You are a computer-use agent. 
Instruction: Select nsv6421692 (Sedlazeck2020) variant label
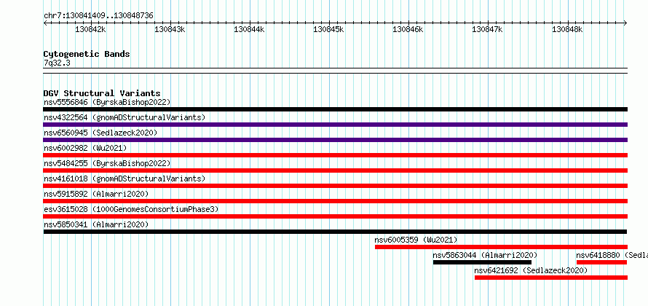click(531, 270)
